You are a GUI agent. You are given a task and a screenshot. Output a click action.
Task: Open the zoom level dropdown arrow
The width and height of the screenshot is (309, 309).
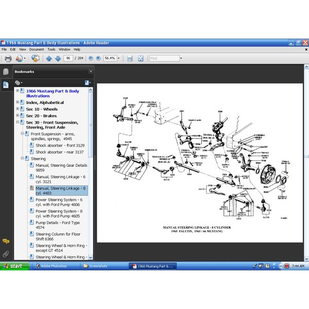(118, 58)
